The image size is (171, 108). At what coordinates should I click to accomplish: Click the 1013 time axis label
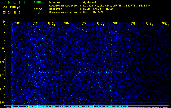(x=51, y=23)
